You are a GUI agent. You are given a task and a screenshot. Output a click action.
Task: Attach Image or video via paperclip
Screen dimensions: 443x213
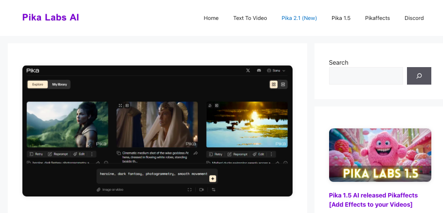pos(110,190)
